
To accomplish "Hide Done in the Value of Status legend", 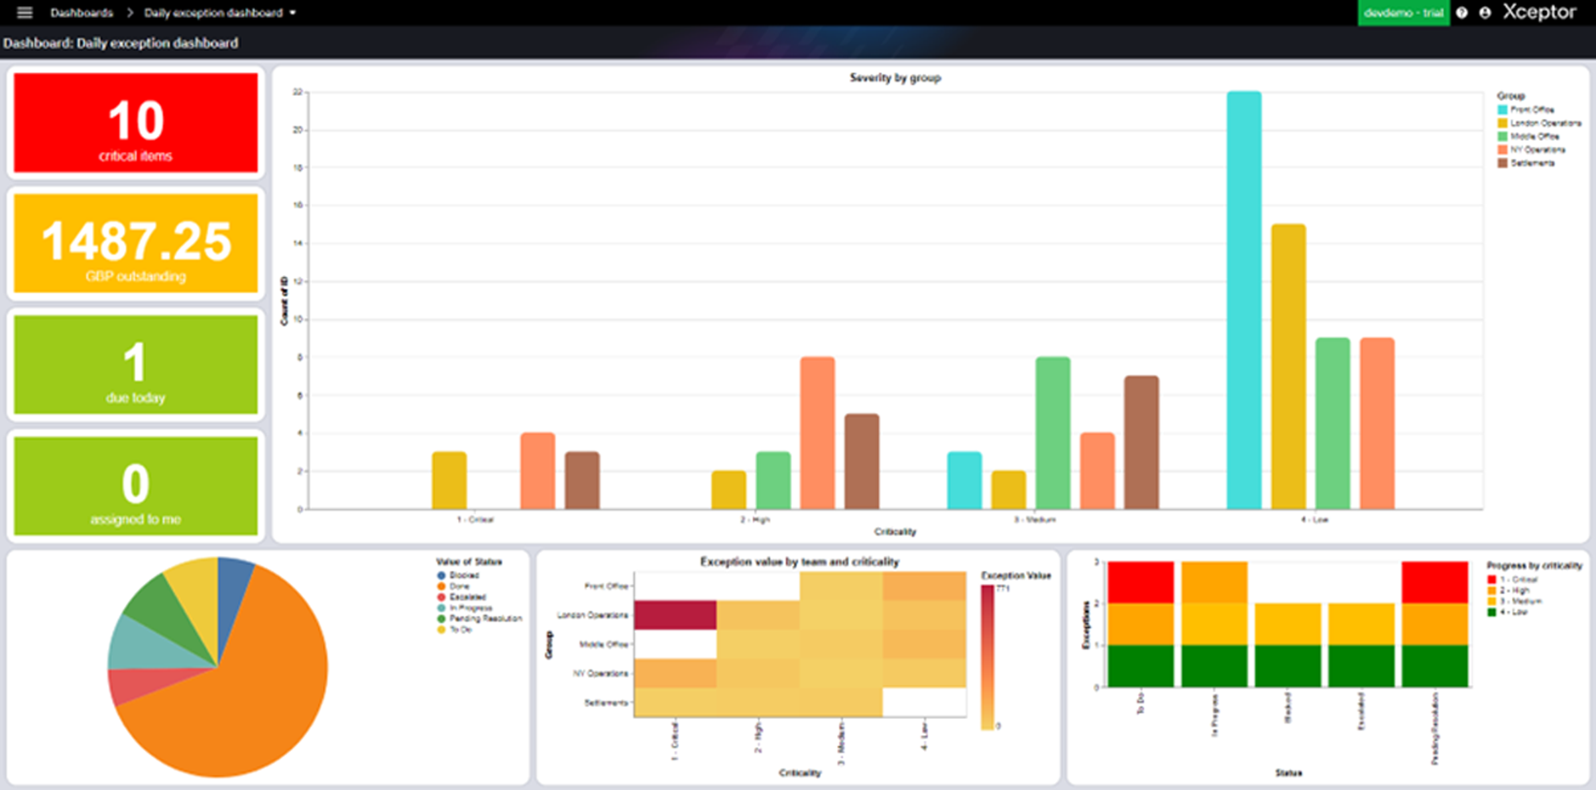I will [x=457, y=586].
